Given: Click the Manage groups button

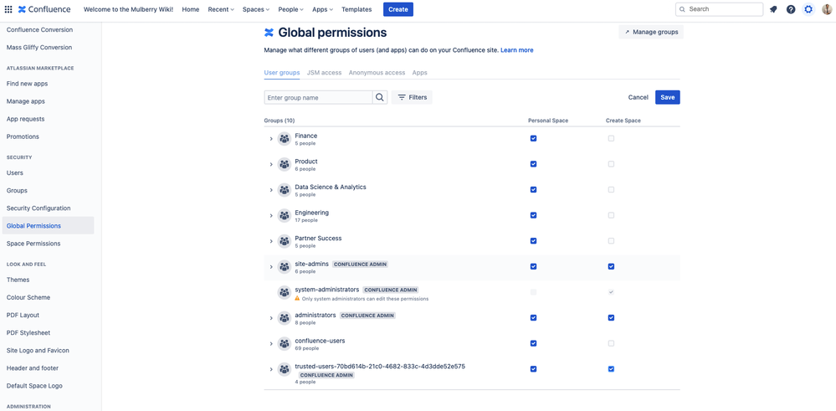Looking at the screenshot, I should [x=651, y=32].
